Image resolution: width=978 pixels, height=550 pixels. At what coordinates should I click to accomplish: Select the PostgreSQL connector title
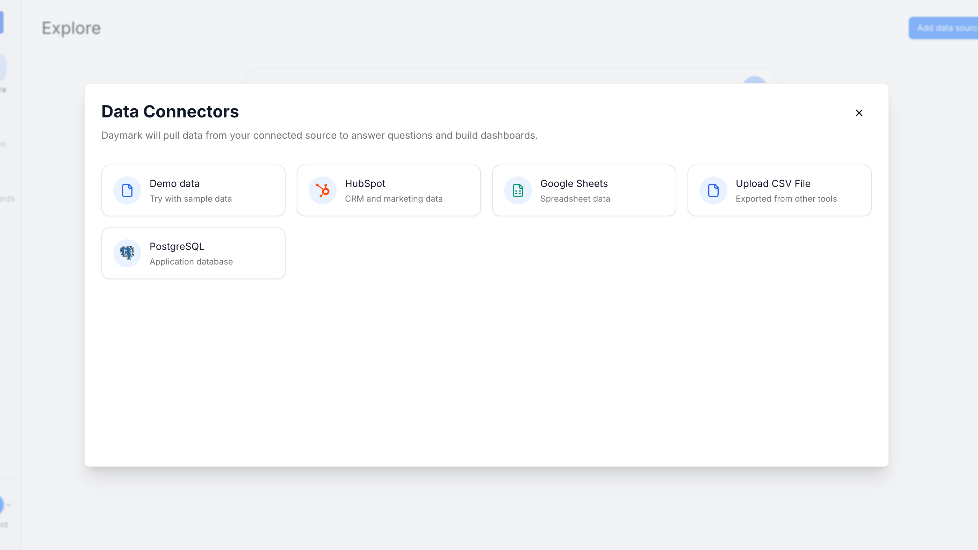177,246
